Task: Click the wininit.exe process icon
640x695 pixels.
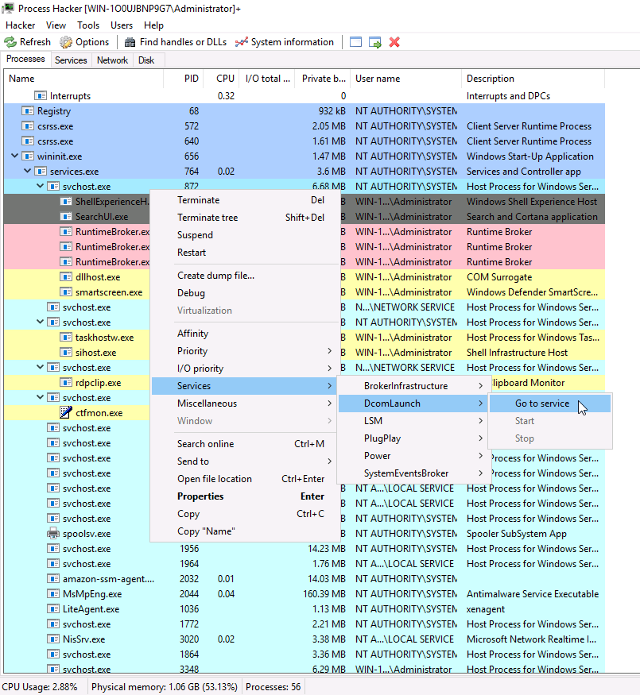Action: pos(28,156)
